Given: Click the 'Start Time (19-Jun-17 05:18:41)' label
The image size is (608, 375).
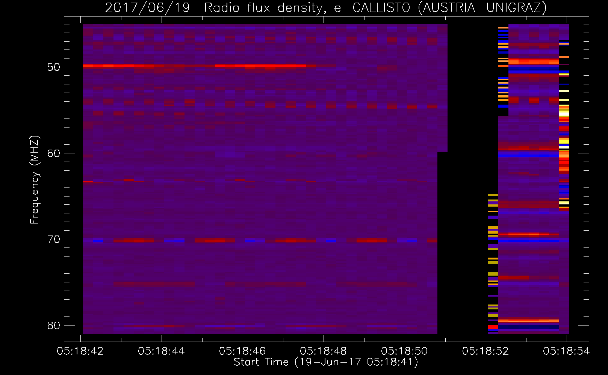Looking at the screenshot, I should 326,362.
